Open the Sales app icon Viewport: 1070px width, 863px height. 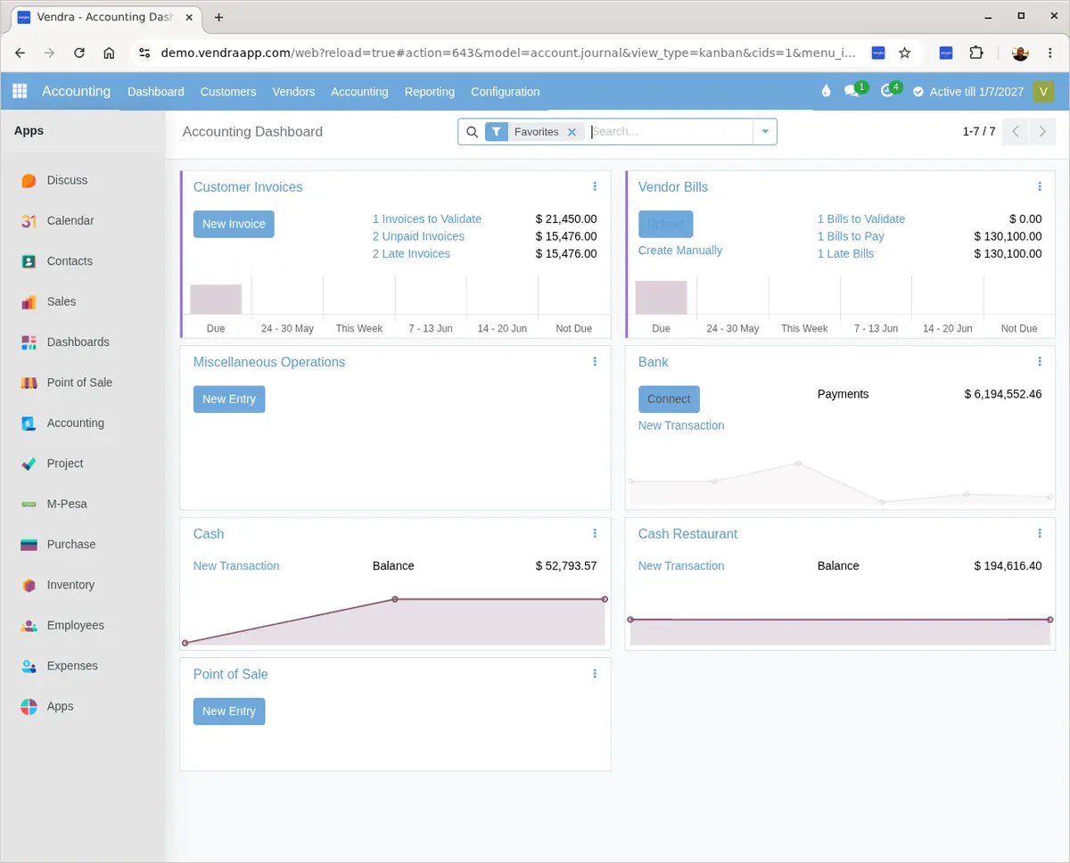pyautogui.click(x=29, y=301)
